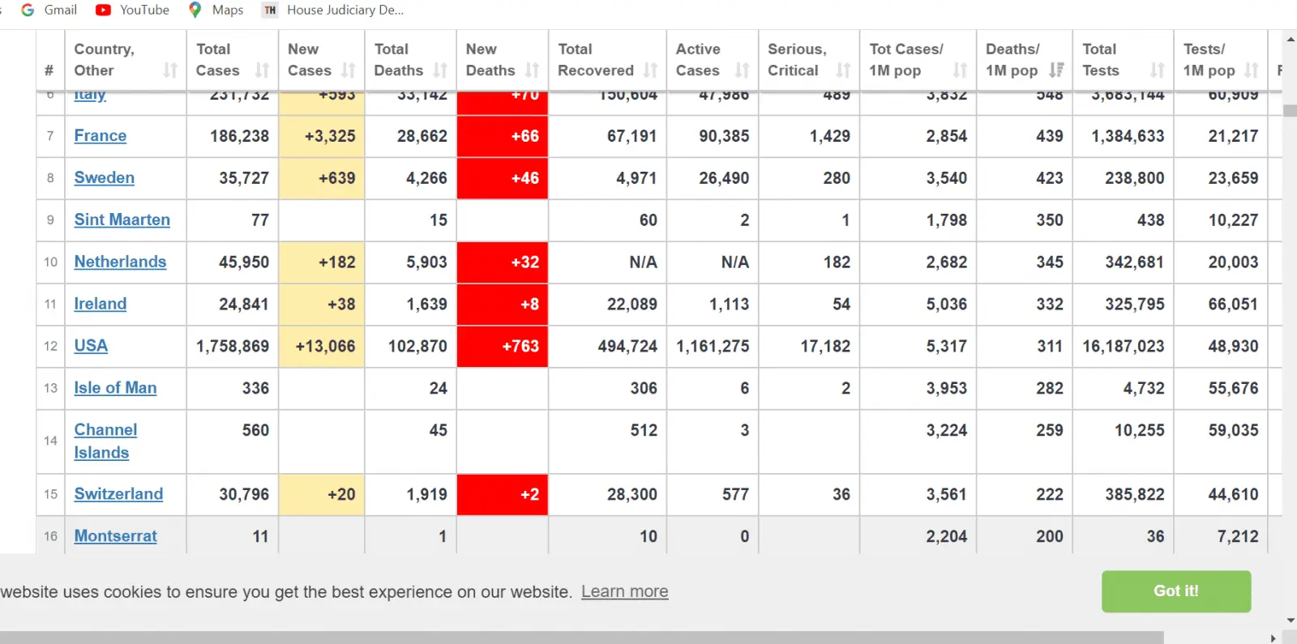Click Active Cases sort arrows icon
Screen dimensions: 1297x644
pos(743,70)
